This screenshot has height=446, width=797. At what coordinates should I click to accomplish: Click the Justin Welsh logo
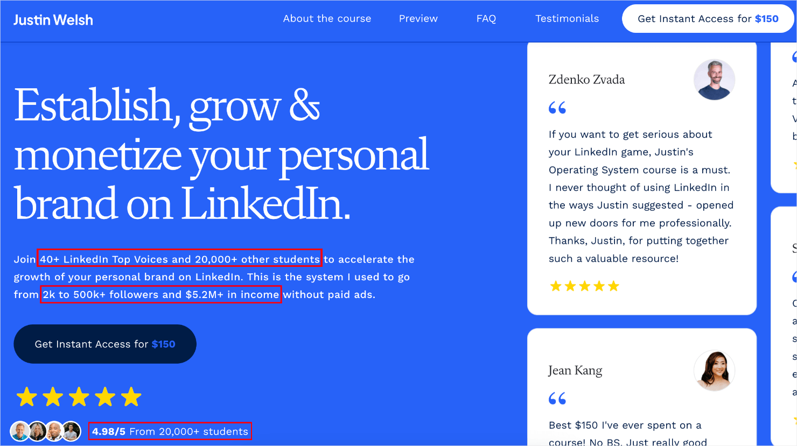tap(53, 20)
